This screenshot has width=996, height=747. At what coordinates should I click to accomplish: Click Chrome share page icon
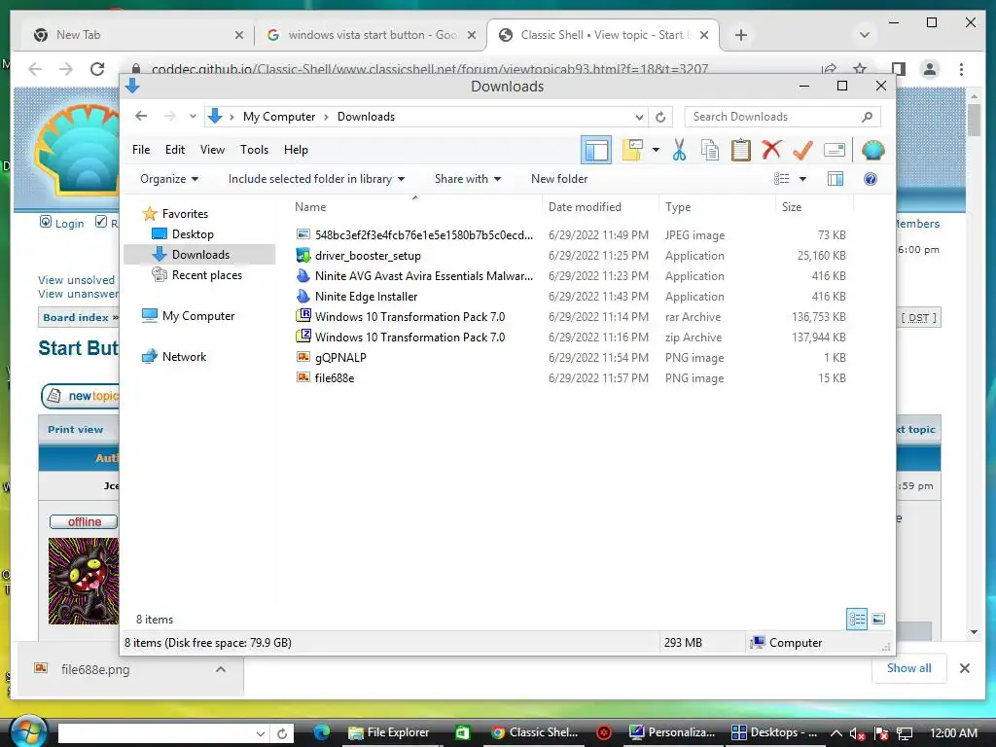829,69
